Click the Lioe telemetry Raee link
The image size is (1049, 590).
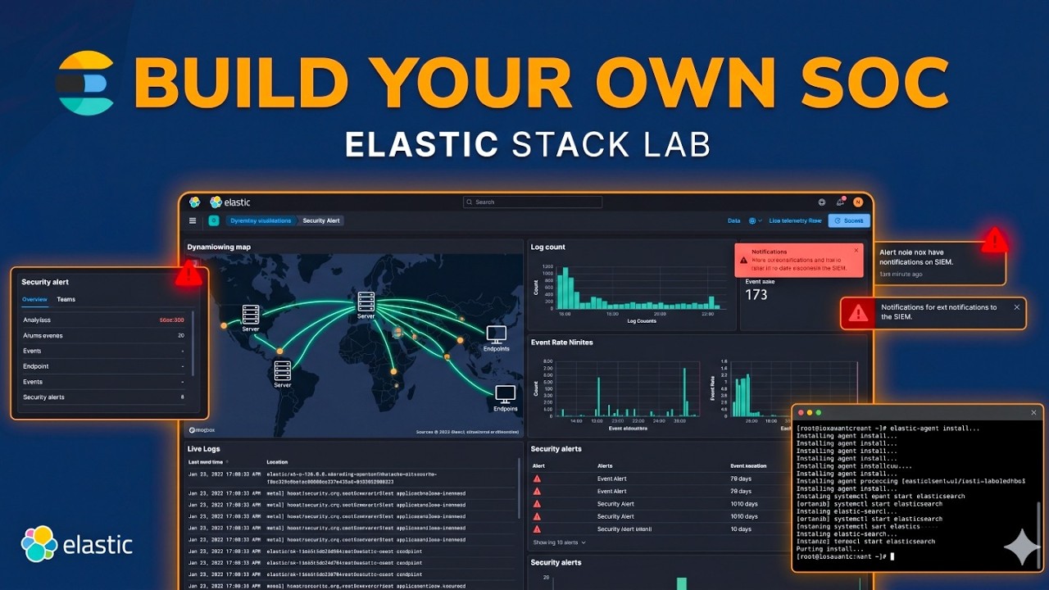coord(795,220)
